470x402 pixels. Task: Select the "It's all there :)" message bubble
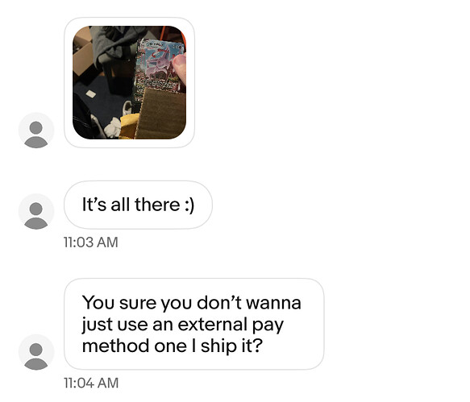138,205
